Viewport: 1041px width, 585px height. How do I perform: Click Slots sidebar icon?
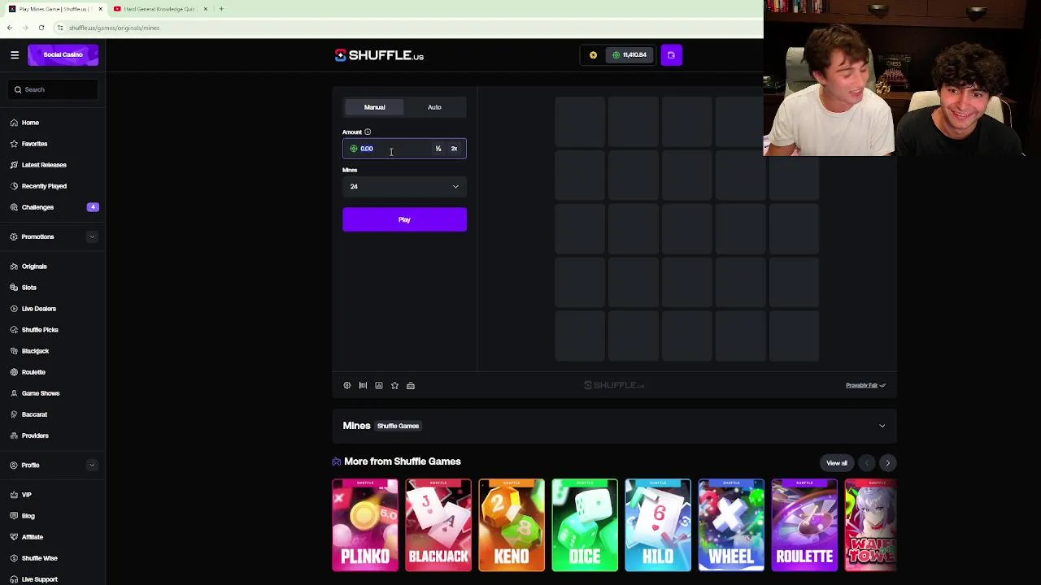[x=15, y=288]
